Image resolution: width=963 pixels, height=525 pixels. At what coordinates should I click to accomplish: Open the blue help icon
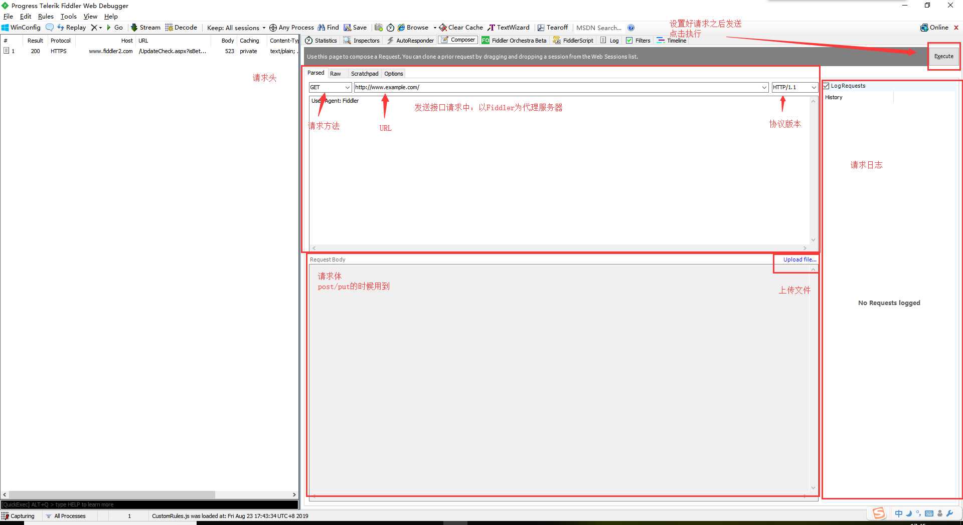pyautogui.click(x=631, y=28)
